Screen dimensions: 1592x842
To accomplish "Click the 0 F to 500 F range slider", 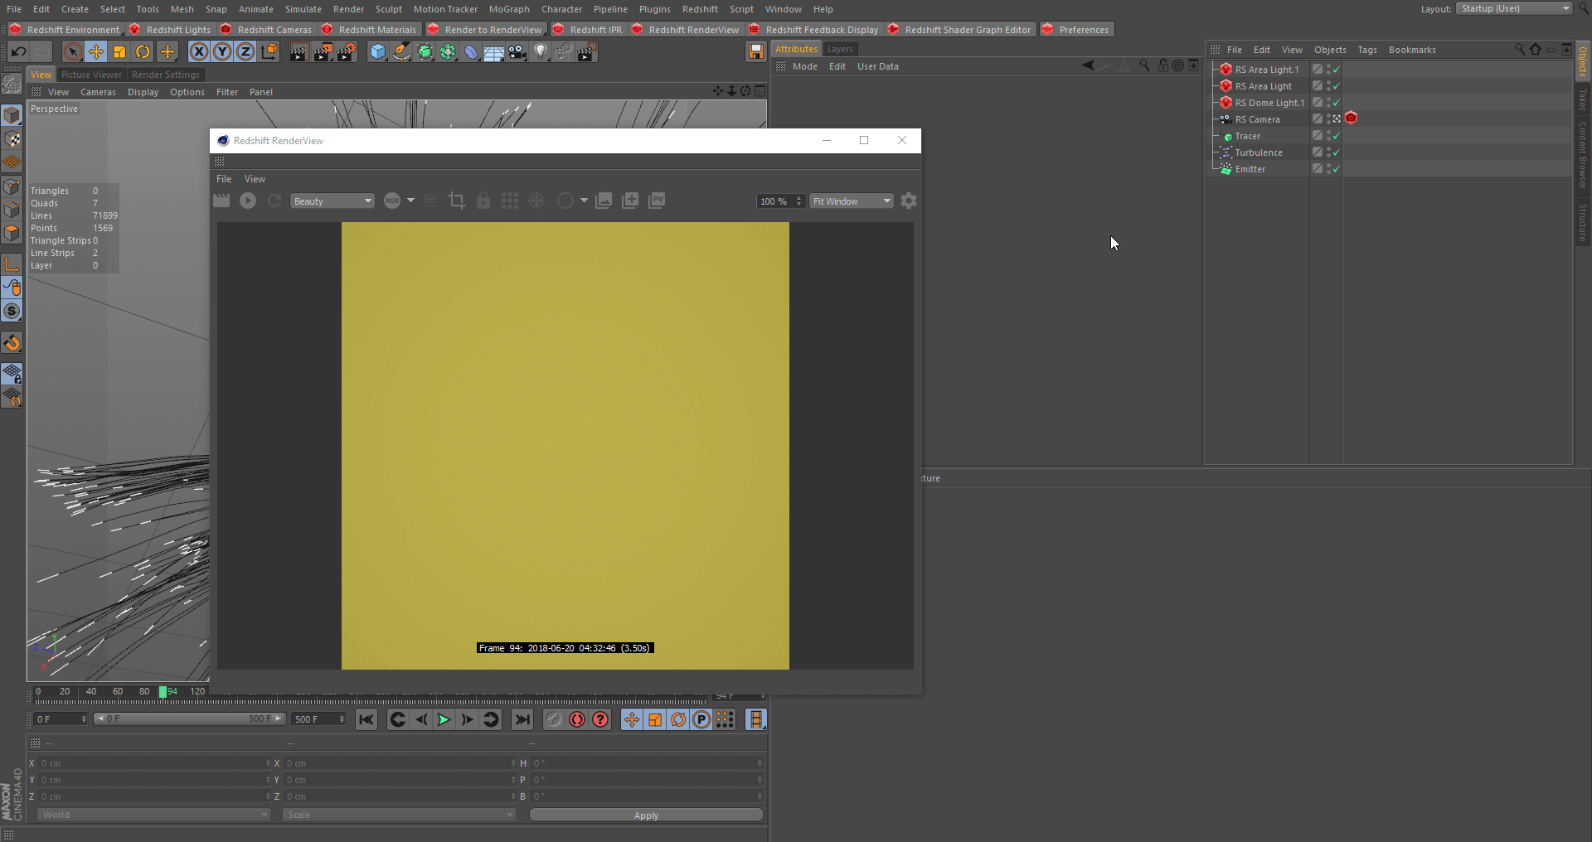I will point(189,719).
